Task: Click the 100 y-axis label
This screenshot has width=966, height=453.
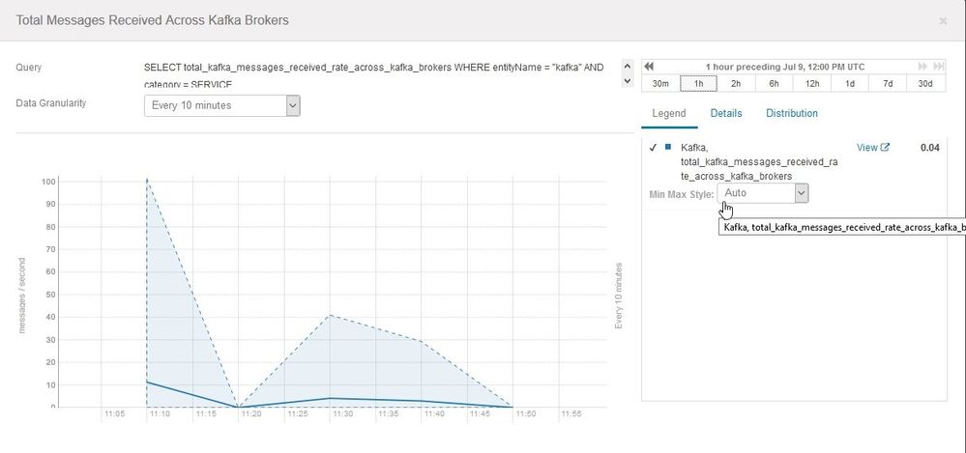Action: pyautogui.click(x=48, y=183)
